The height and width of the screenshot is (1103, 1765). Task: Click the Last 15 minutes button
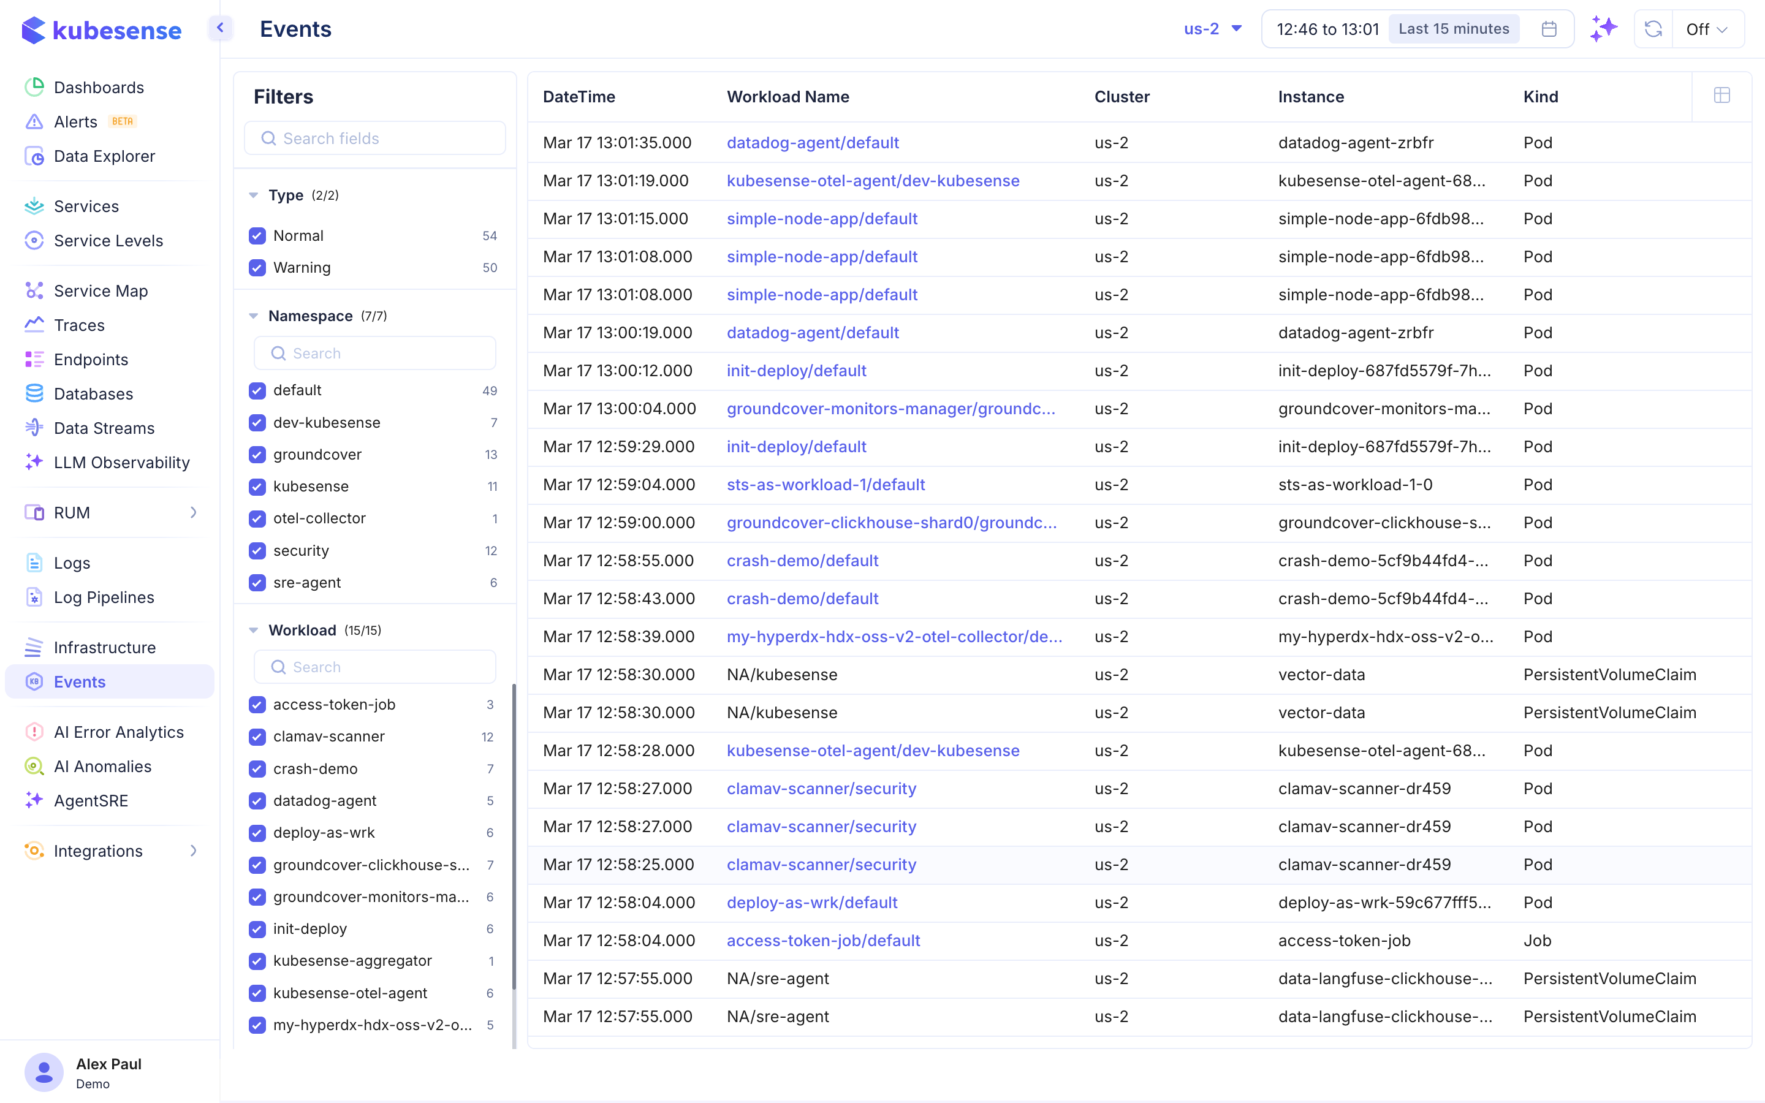pos(1453,28)
